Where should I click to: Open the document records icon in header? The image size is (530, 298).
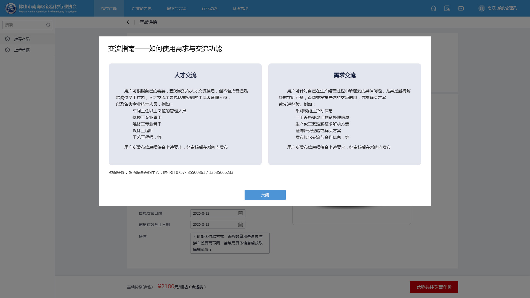tap(447, 8)
